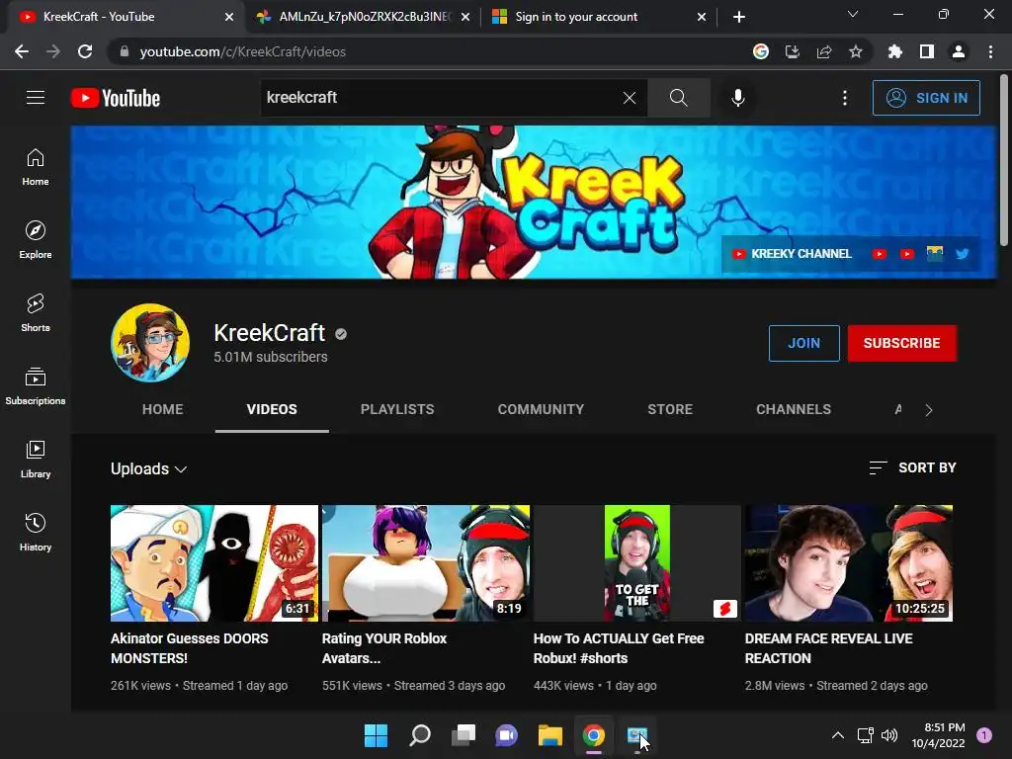Open the Chrome extensions puzzle icon
This screenshot has height=759, width=1012.
[x=894, y=51]
